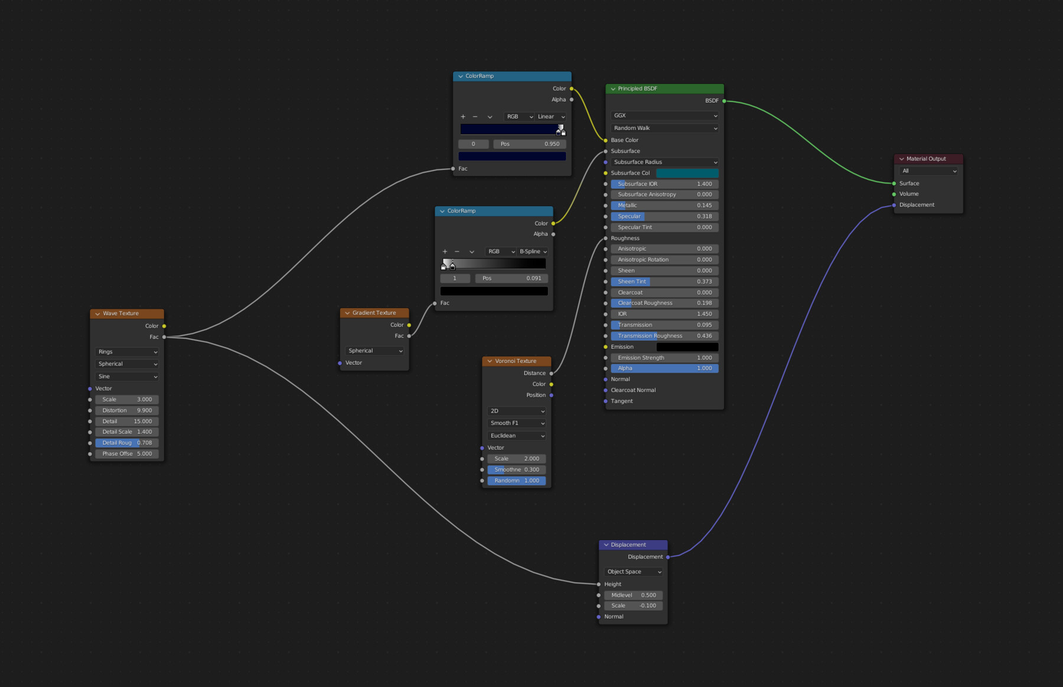The width and height of the screenshot is (1063, 687).
Task: Click the Wave Texture yellow Color output socket
Action: [164, 326]
